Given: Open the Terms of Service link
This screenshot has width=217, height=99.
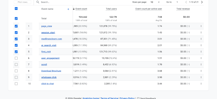Looking at the screenshot, I should (x=109, y=98).
